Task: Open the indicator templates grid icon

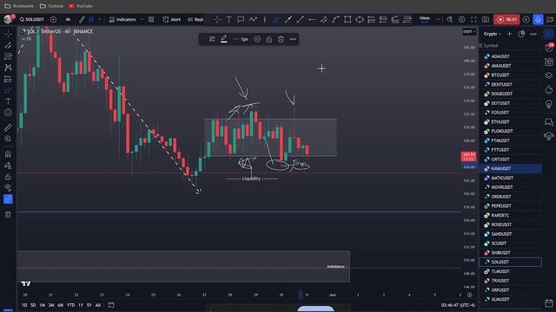Action: 151,19
